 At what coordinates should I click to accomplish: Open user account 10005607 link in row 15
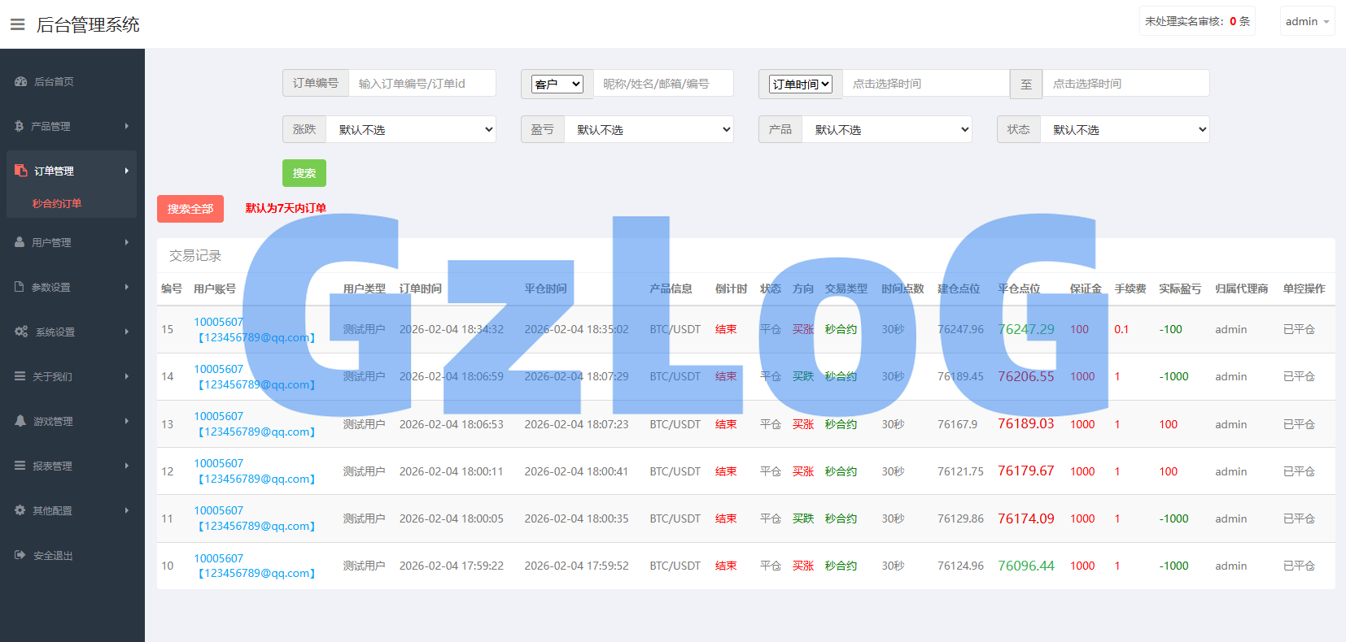click(218, 322)
